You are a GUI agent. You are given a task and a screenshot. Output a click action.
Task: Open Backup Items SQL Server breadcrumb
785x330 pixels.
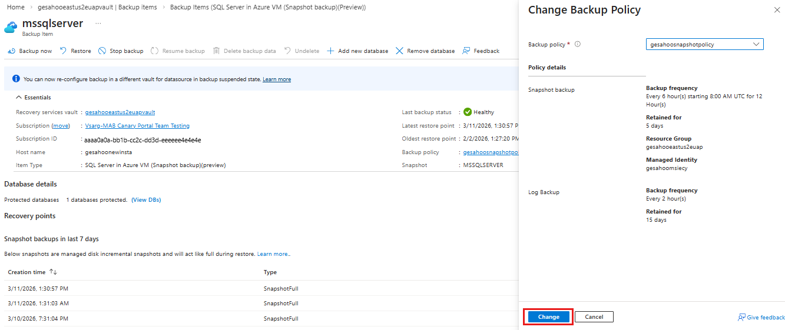tap(268, 8)
